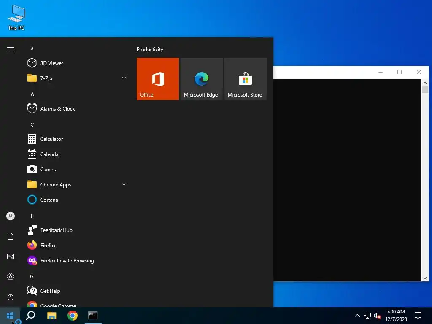Launch Cortana from the app list
This screenshot has width=432, height=324.
77,200
